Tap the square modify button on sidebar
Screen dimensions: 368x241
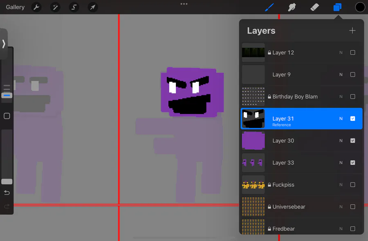coord(7,116)
